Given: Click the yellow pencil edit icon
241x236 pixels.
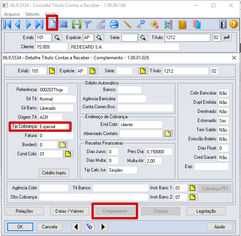Looking at the screenshot, I should coord(128,24).
